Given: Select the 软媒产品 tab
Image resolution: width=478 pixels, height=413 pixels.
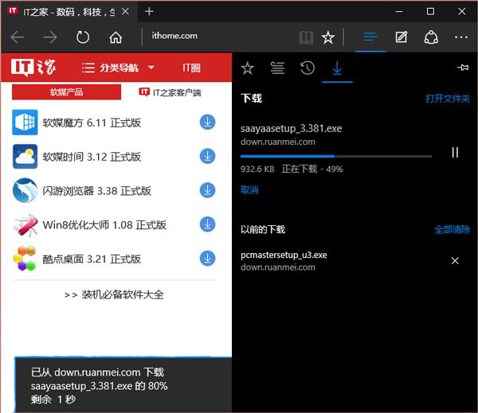Looking at the screenshot, I should click(x=66, y=92).
